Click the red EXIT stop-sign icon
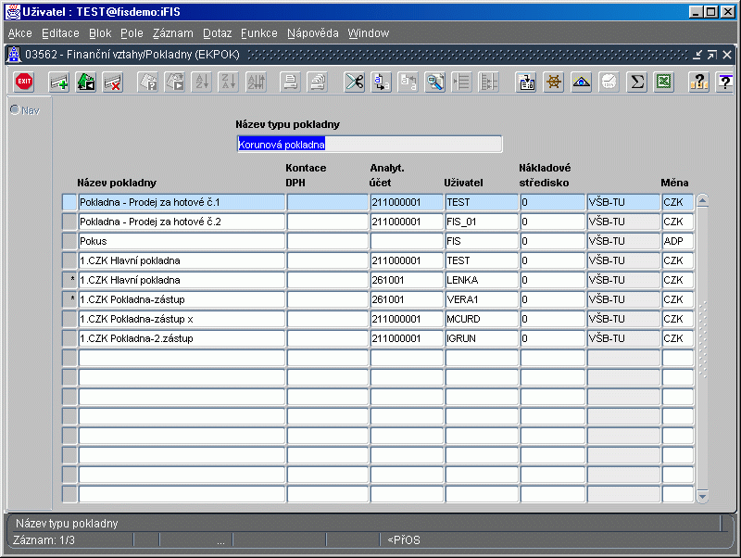 coord(24,82)
